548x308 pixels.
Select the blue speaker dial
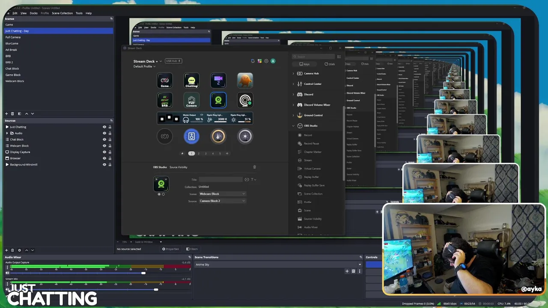click(191, 136)
